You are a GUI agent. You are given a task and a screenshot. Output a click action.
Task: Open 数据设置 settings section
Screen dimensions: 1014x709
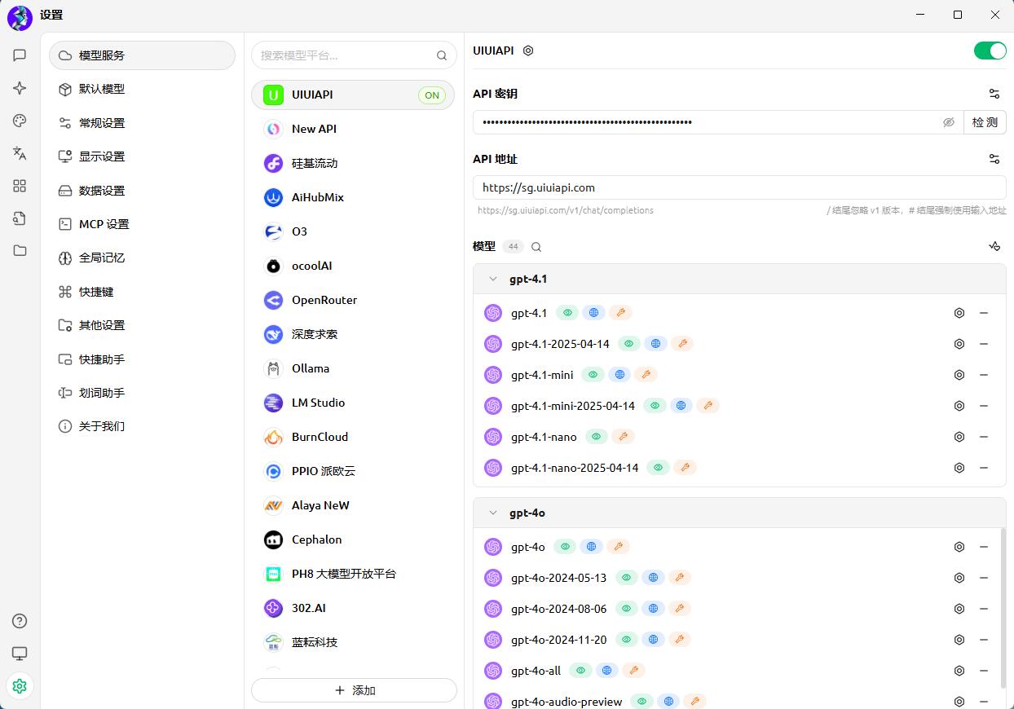142,191
